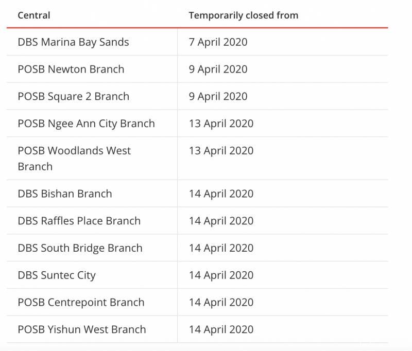Viewport: 412px width, 351px height.
Task: Click the closure date for DBS Suntec City
Action: coord(221,275)
